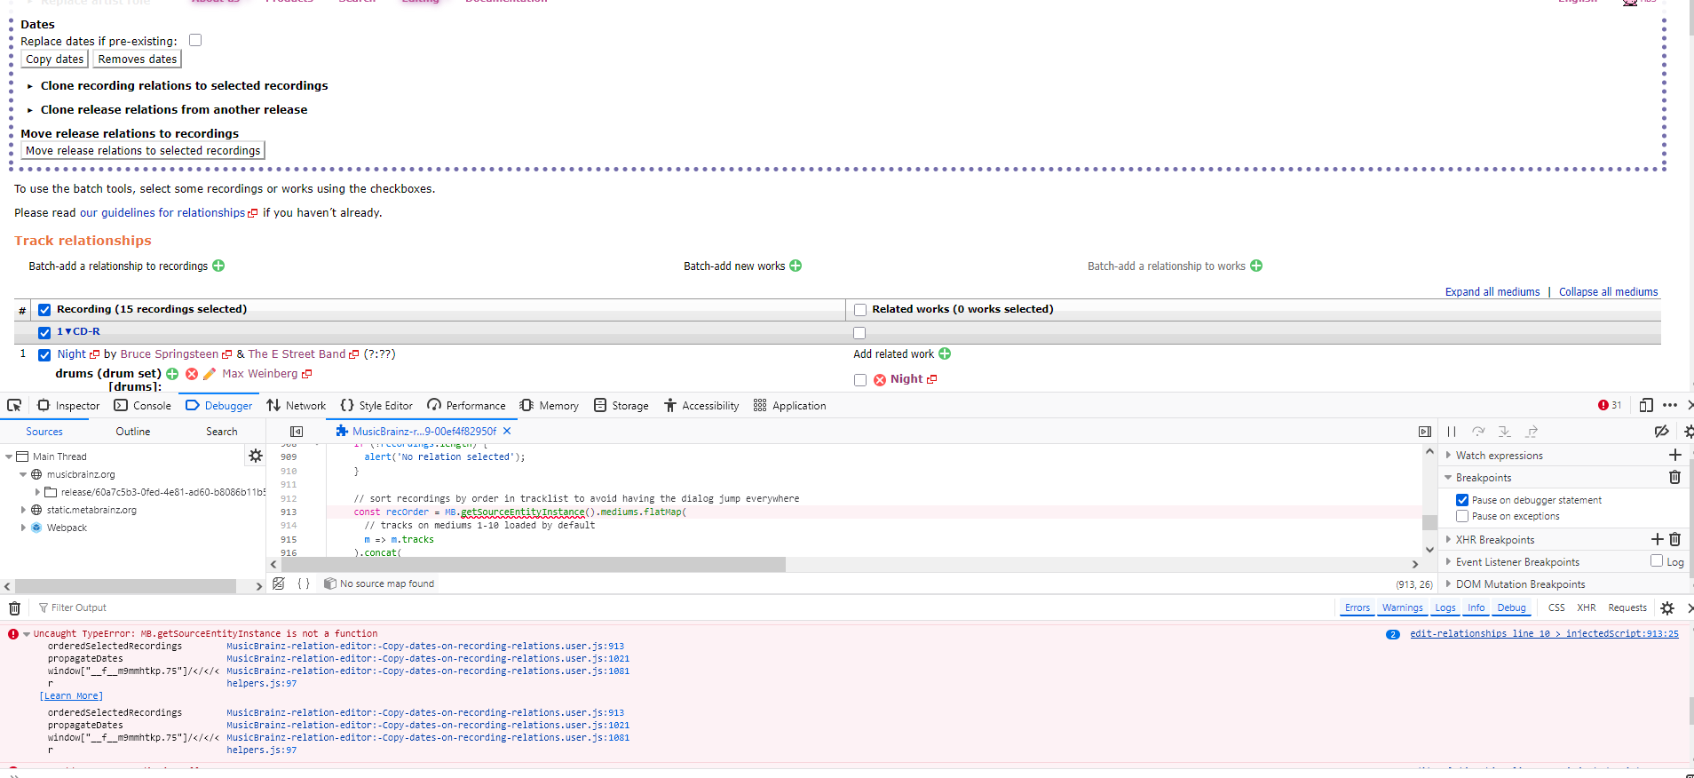This screenshot has width=1694, height=778.
Task: Click the step in debugger icon
Action: (x=1505, y=432)
